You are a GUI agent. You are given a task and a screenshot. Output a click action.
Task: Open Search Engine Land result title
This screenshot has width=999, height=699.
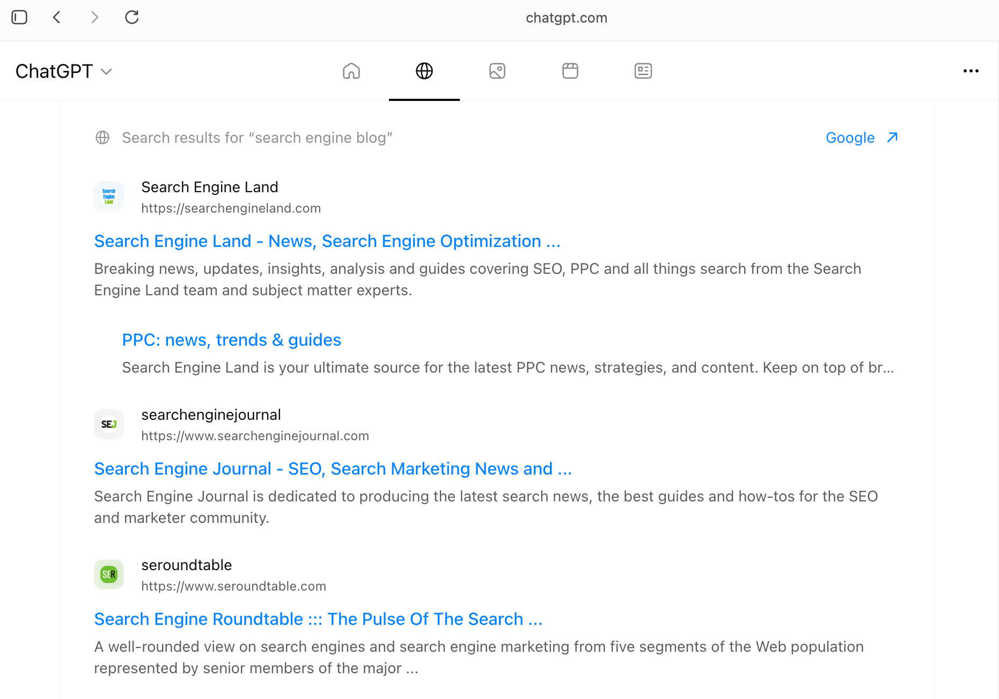coord(327,242)
